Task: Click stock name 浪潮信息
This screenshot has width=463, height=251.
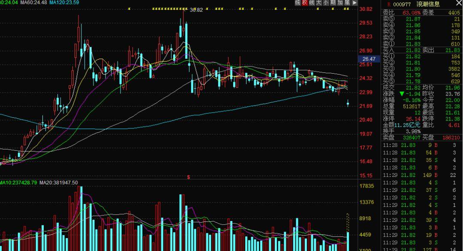Action: [428, 4]
